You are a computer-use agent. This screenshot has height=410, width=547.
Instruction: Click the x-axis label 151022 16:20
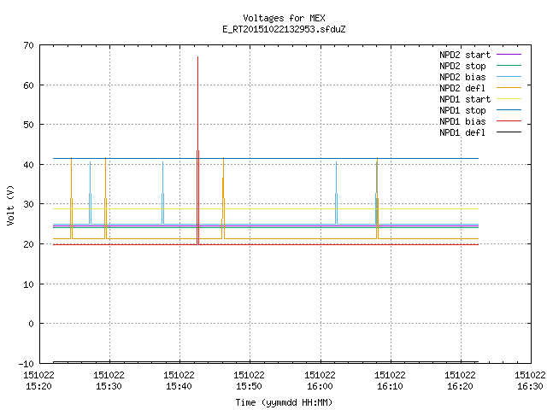point(460,381)
